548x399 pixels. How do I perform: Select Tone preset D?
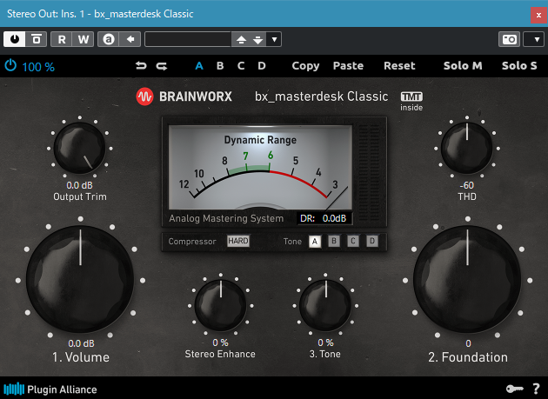(372, 241)
